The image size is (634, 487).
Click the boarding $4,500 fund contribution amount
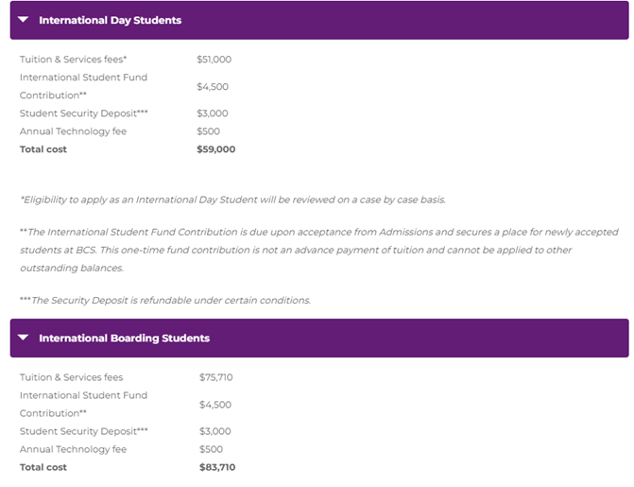[215, 405]
